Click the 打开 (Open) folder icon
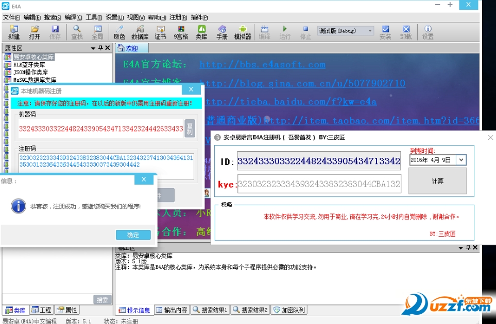Image resolution: width=496 pixels, height=324 pixels. (35, 32)
